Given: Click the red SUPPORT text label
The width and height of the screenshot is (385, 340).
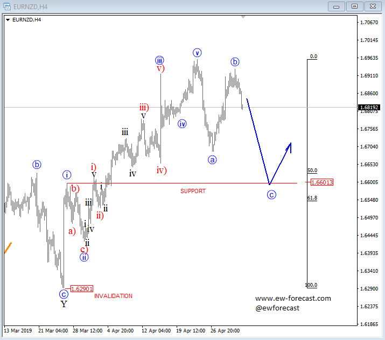Looking at the screenshot, I should point(193,191).
